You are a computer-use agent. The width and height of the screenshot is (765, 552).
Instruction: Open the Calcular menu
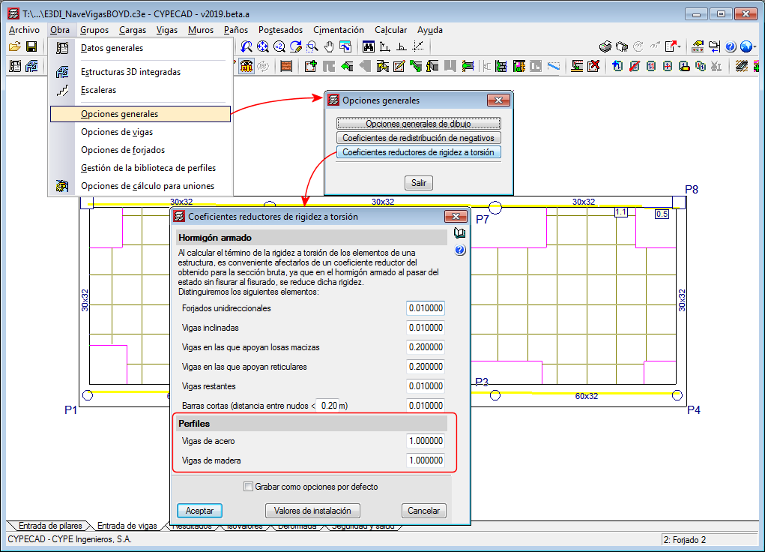(390, 30)
